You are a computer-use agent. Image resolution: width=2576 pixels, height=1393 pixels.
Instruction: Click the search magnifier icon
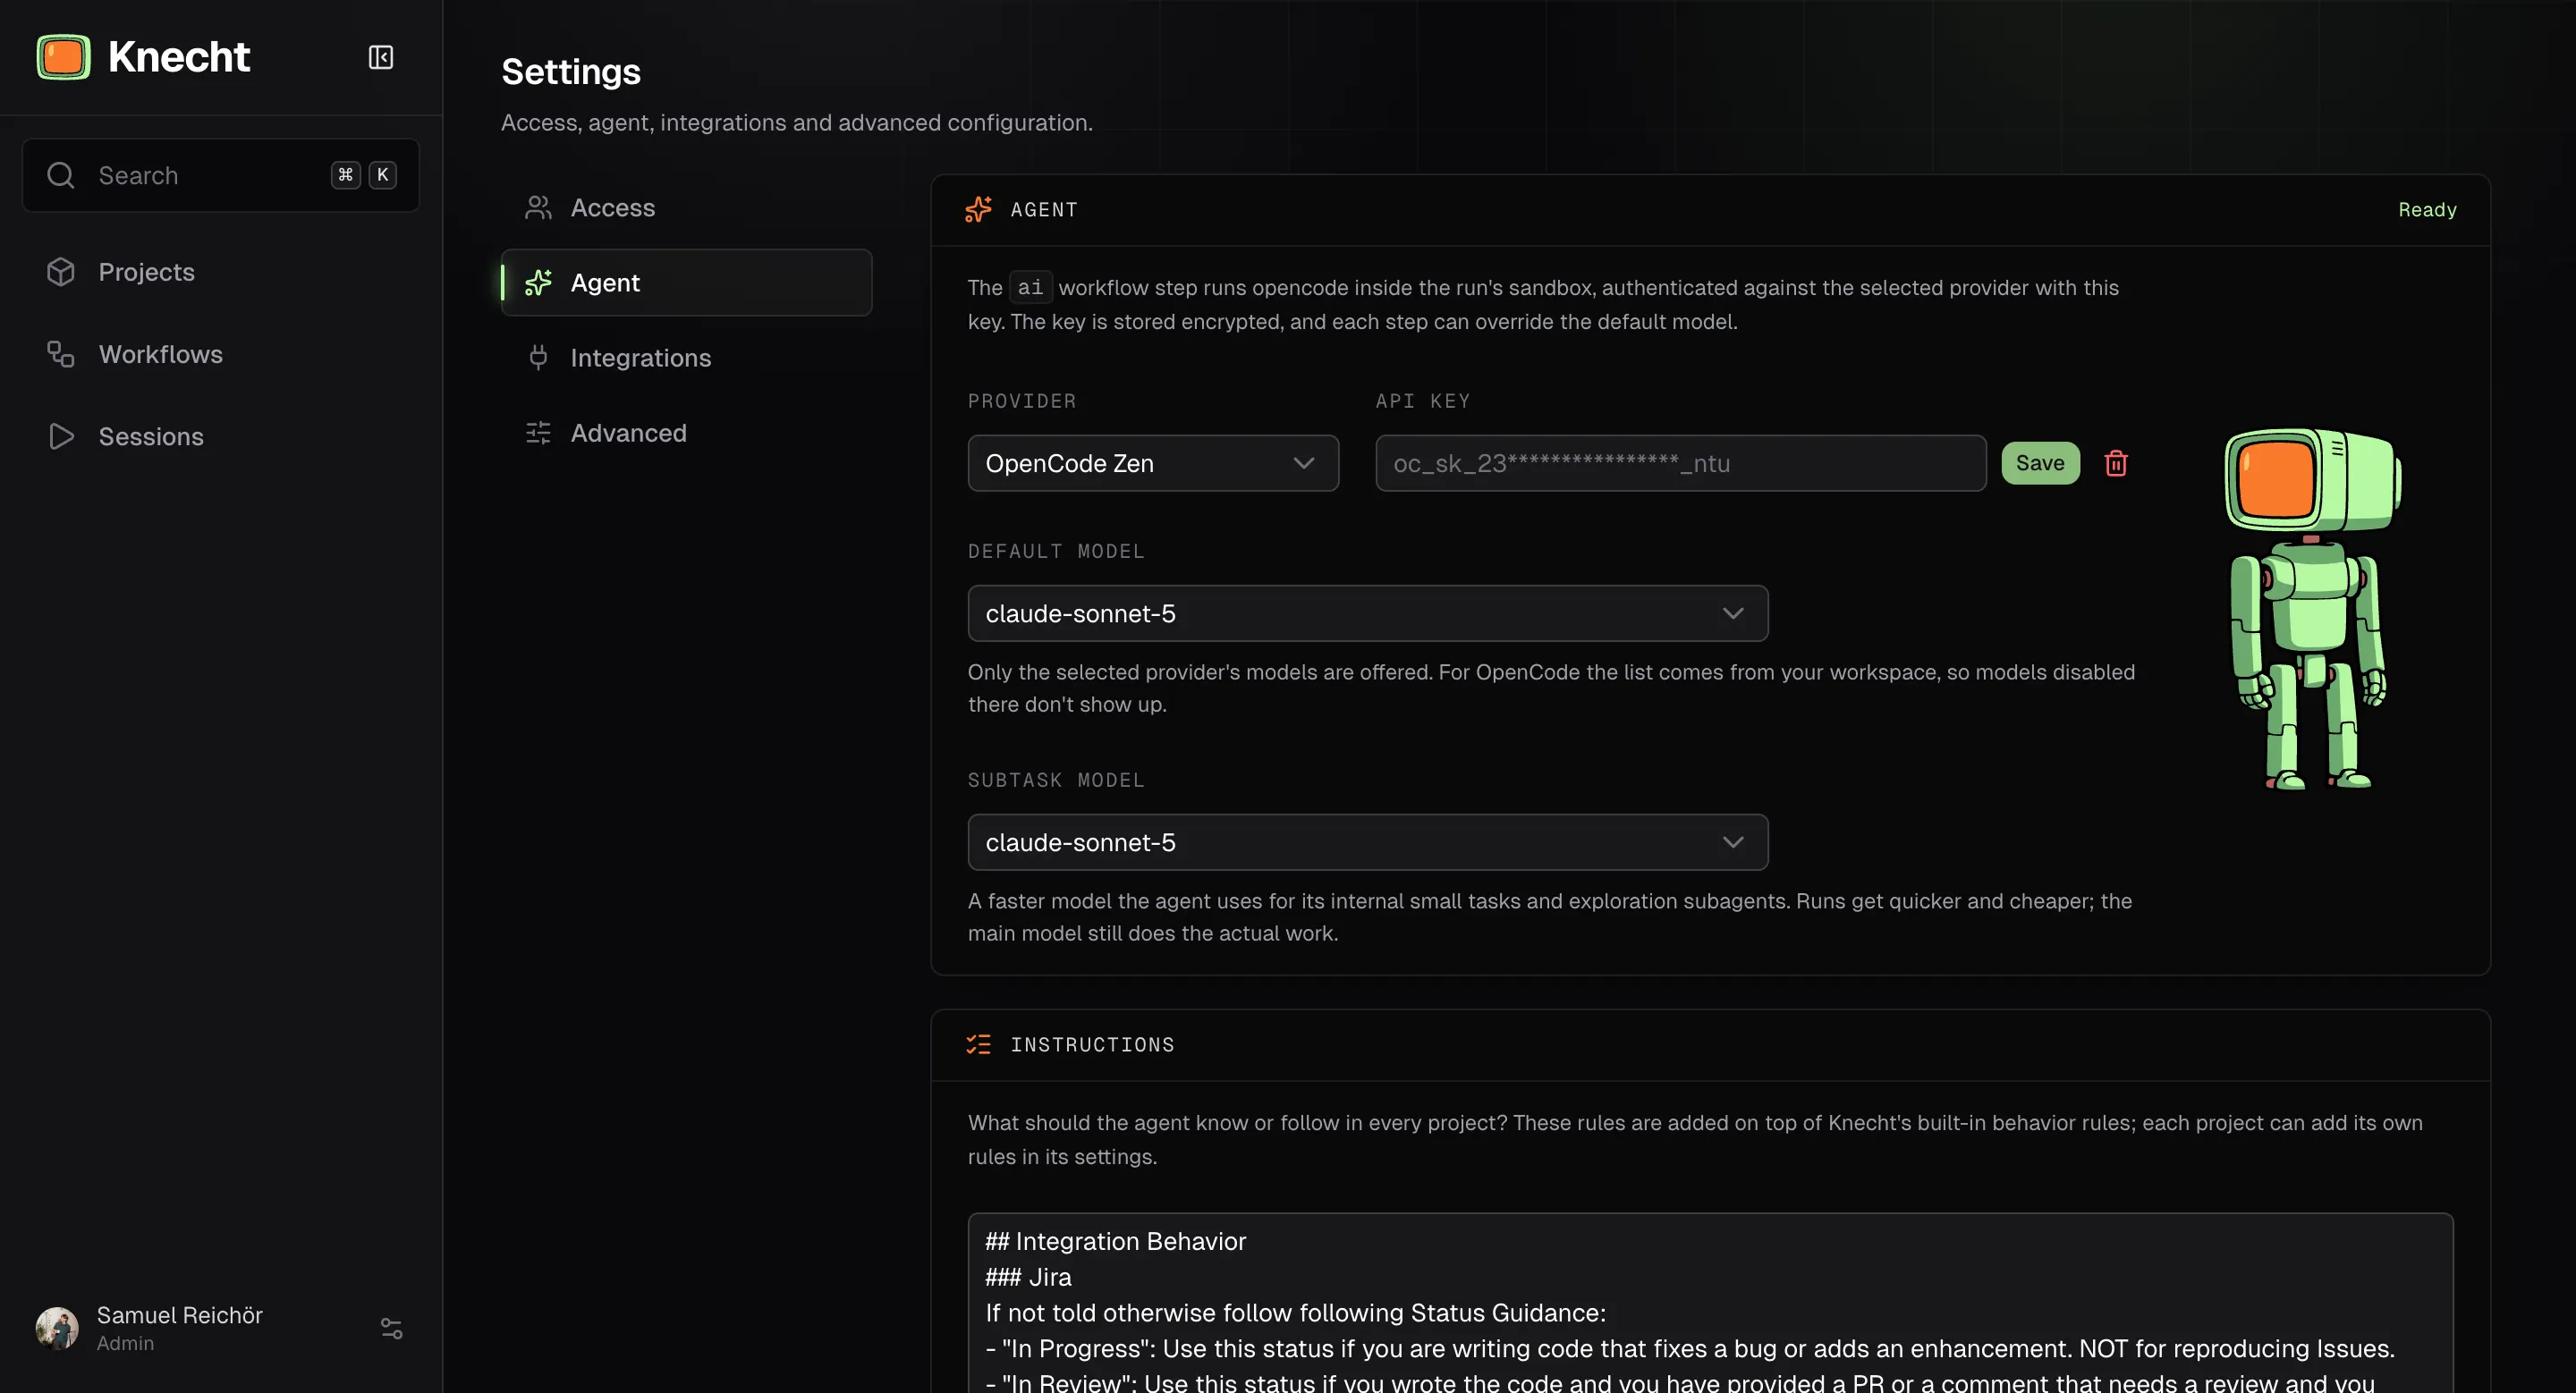click(x=61, y=175)
